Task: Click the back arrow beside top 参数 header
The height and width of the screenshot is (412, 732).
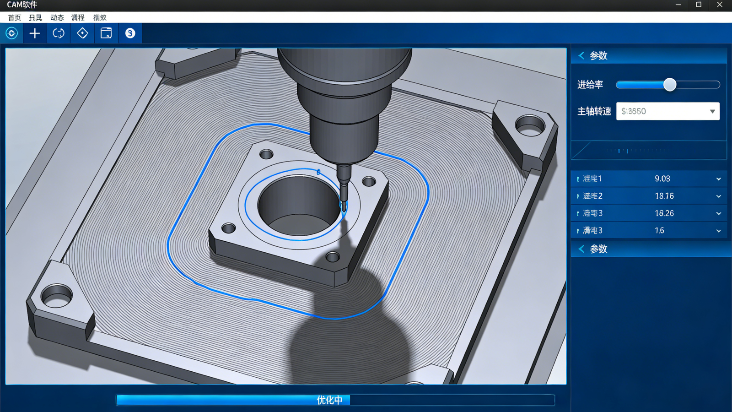Action: 581,56
